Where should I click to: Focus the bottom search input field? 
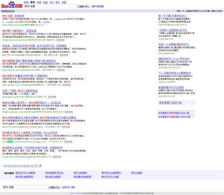point(25,187)
